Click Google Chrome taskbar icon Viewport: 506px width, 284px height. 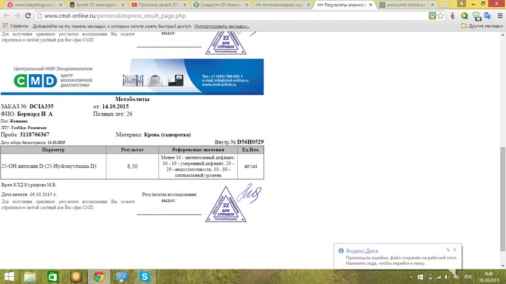click(x=99, y=277)
